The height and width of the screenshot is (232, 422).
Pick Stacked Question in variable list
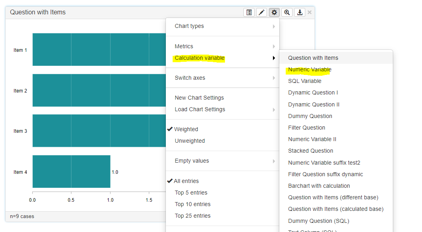(311, 151)
